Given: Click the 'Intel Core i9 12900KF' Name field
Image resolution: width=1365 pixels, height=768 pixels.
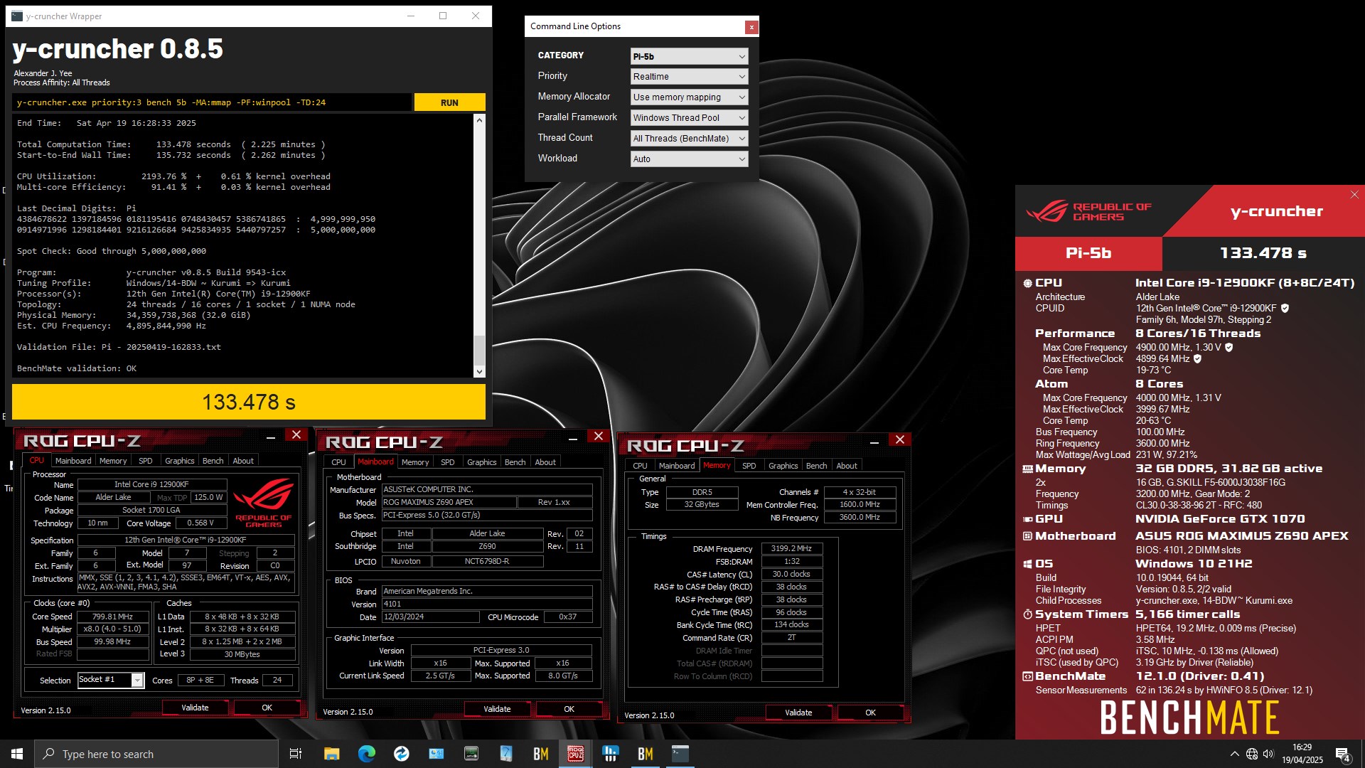Looking at the screenshot, I should coord(151,484).
